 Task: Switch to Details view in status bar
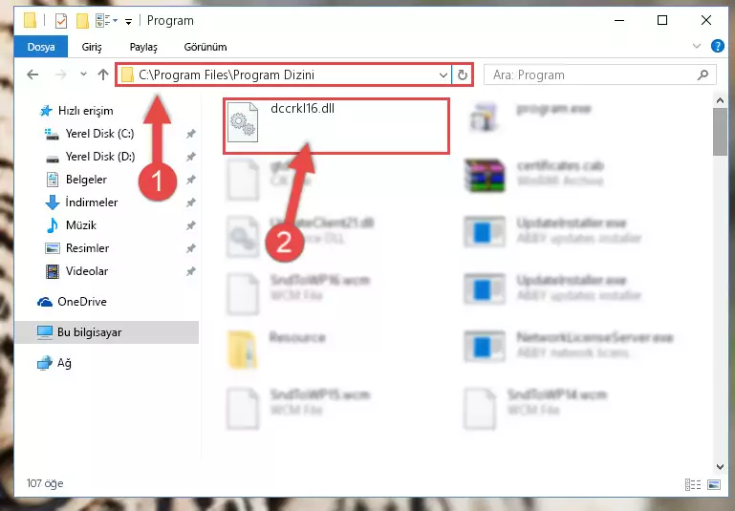693,484
